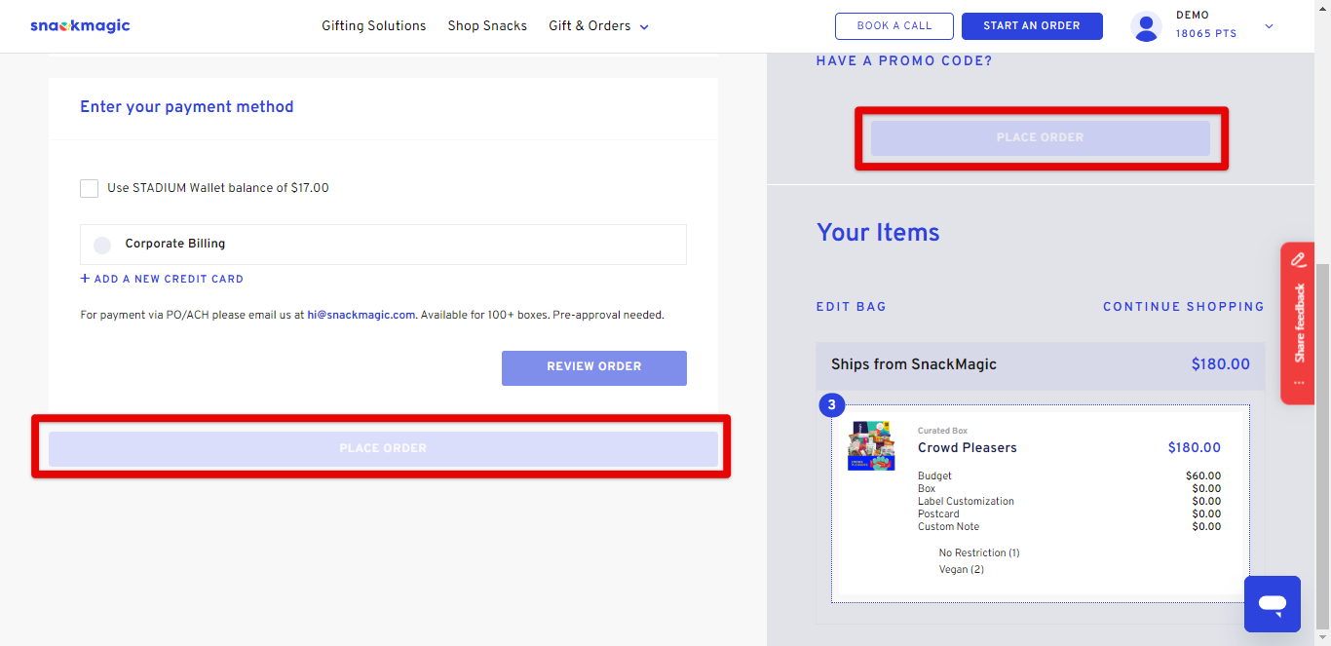The width and height of the screenshot is (1331, 646).
Task: Click the BOOK A CALL button
Action: pos(894,26)
